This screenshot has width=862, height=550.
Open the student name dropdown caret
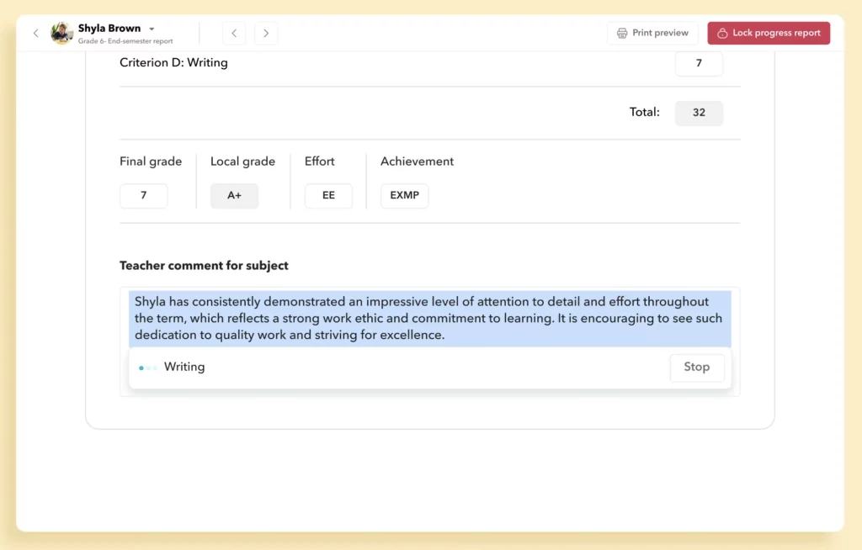(x=152, y=29)
